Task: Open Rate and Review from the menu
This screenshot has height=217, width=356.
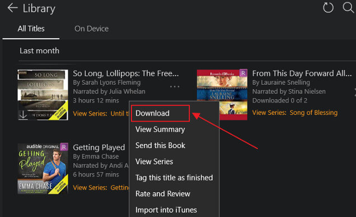Action: point(163,194)
